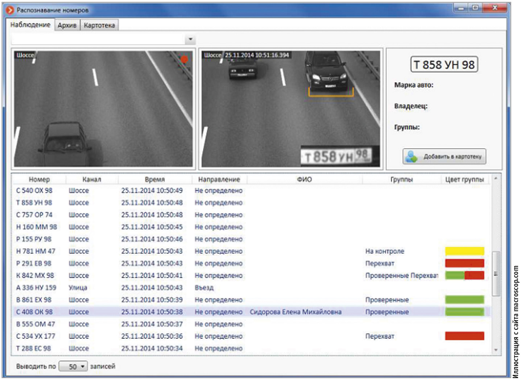Image resolution: width=521 pixels, height=381 pixels.
Task: Click the application logo icon in the title bar
Action: pyautogui.click(x=10, y=10)
